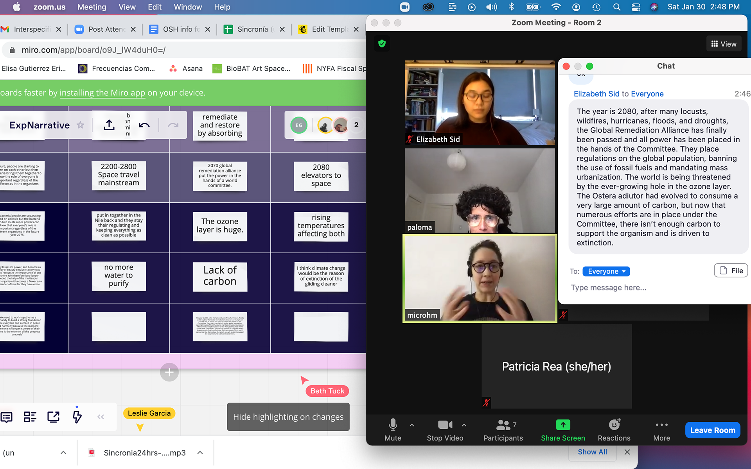Image resolution: width=751 pixels, height=469 pixels.
Task: Mute the microphone in Zoom
Action: pos(393,430)
